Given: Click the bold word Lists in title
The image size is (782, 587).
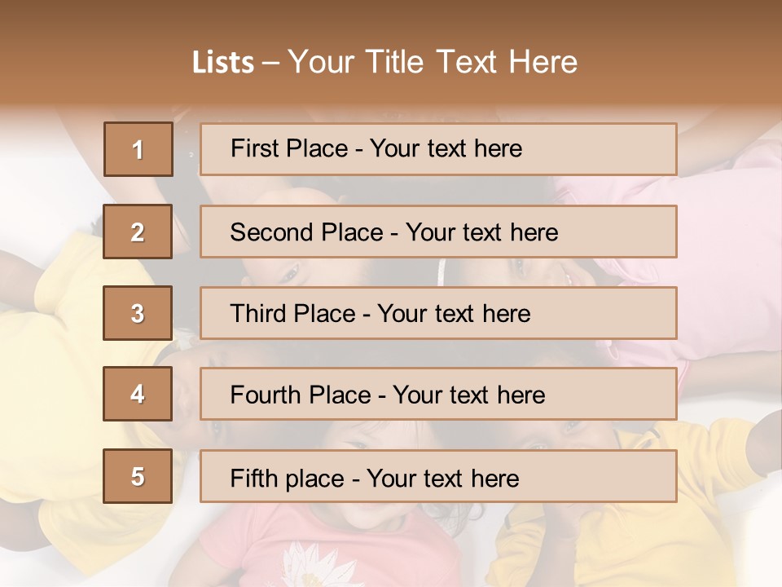Looking at the screenshot, I should (x=223, y=63).
